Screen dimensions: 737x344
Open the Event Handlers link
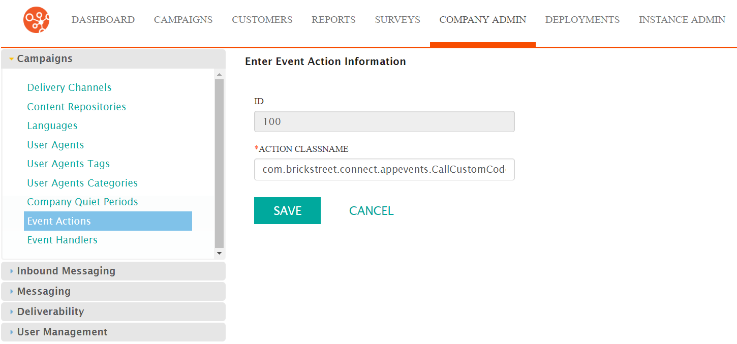point(63,240)
